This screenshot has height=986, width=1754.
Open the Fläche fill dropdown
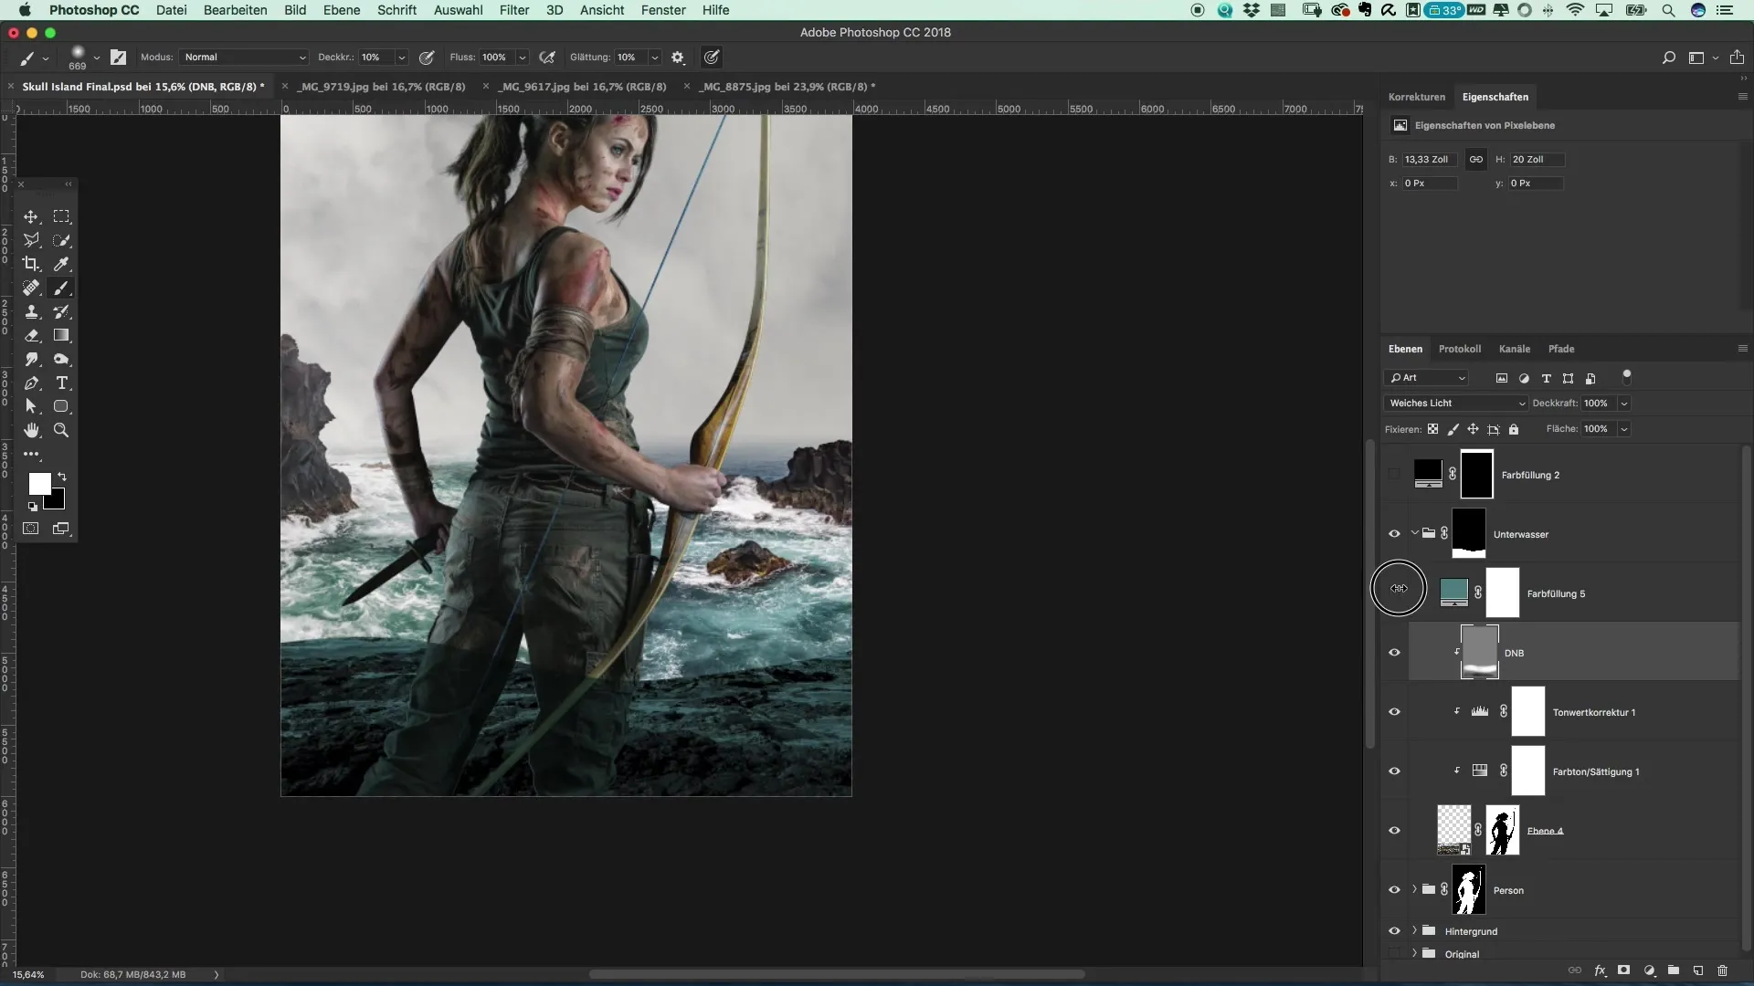coord(1624,429)
